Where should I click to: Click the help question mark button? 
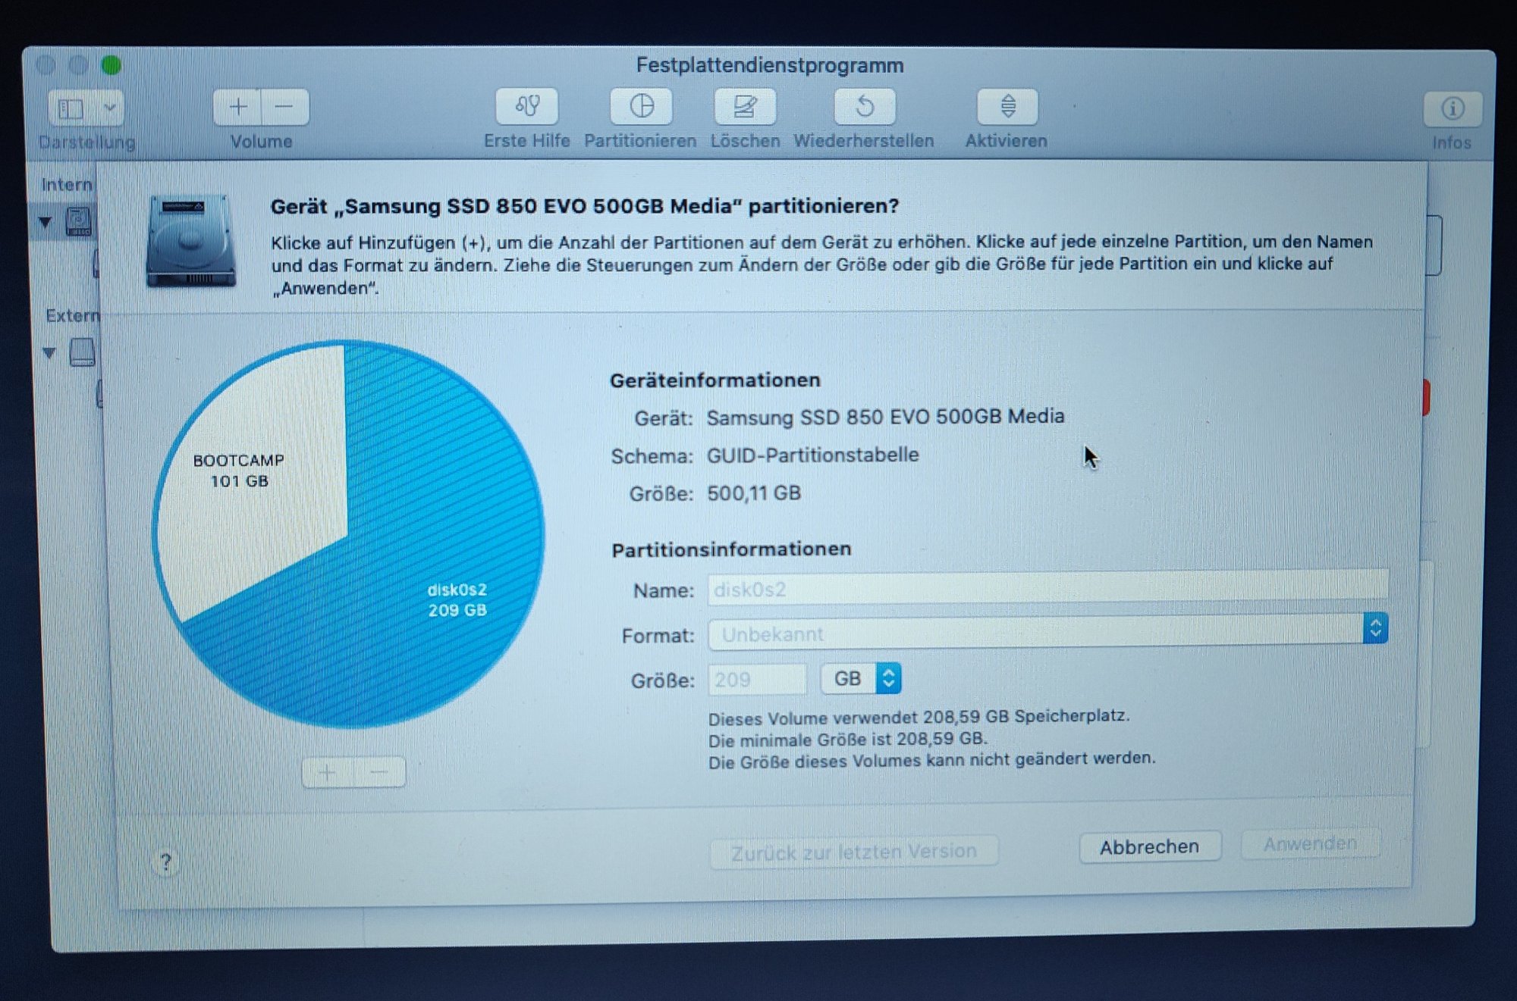[165, 862]
